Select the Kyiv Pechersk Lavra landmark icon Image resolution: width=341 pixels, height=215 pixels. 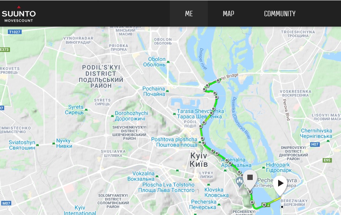click(x=239, y=182)
